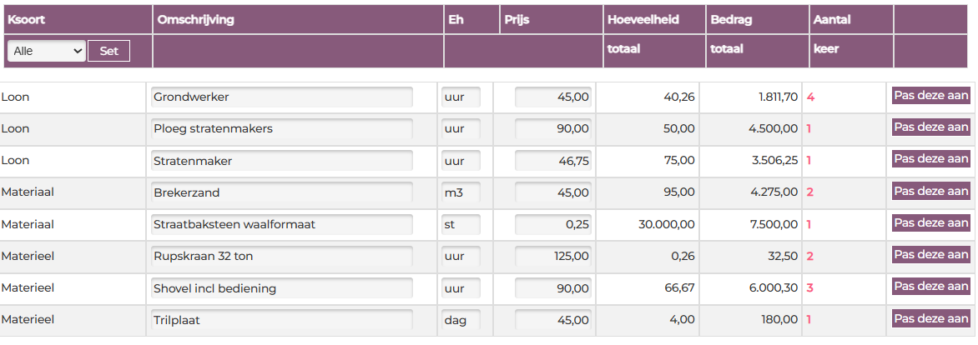Click the Aantal keer value 3 for Shovel
978x345 pixels.
(810, 288)
